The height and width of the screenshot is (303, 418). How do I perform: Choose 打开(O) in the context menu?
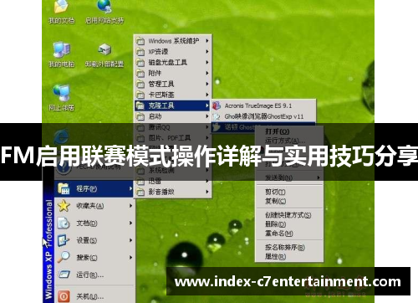point(289,131)
